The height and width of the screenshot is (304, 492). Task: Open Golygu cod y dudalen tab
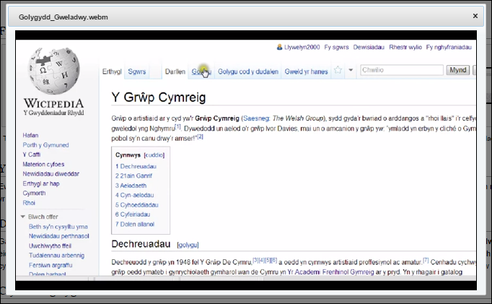pyautogui.click(x=248, y=71)
